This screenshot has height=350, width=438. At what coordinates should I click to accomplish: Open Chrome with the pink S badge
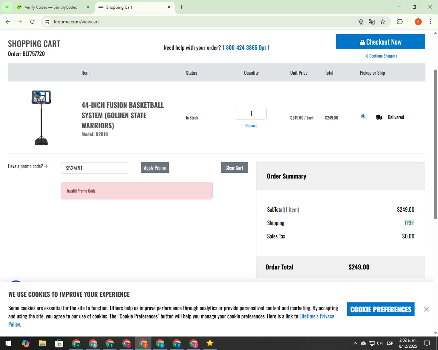194,343
